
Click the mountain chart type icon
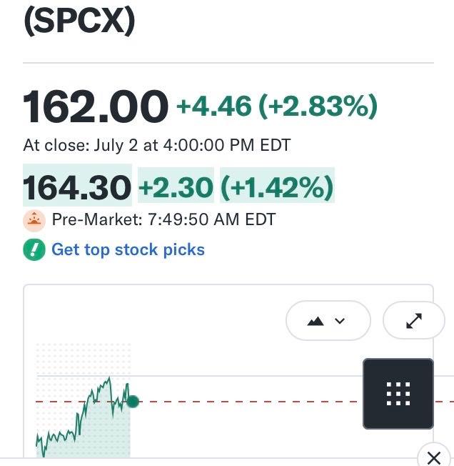(316, 321)
